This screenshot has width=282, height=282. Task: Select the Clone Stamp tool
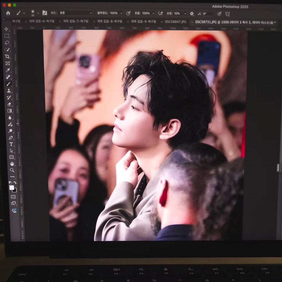coord(9,91)
